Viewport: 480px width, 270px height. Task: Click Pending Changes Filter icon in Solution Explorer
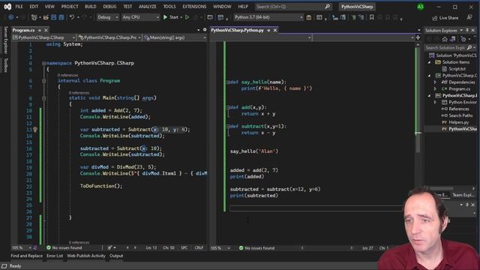tap(463, 39)
